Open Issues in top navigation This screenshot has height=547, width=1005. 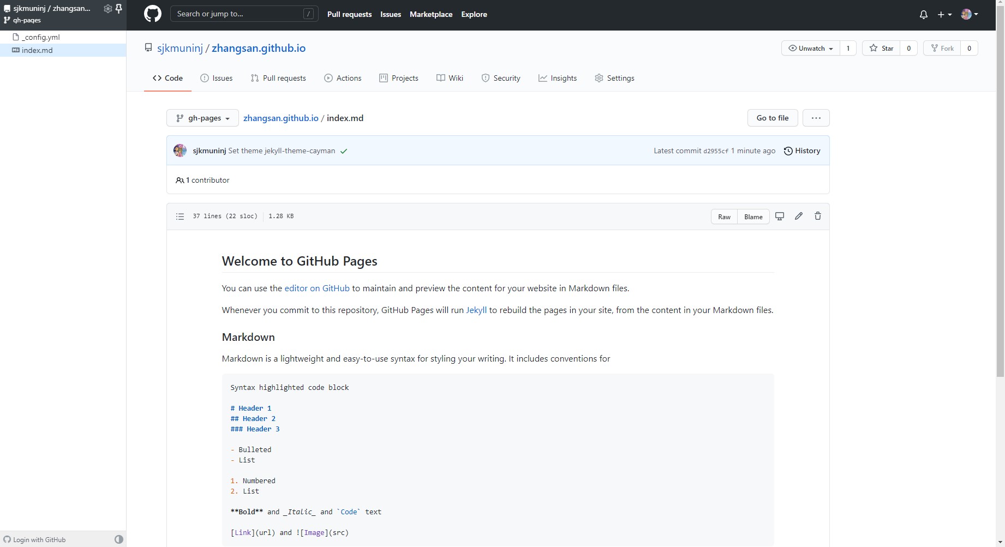point(391,15)
